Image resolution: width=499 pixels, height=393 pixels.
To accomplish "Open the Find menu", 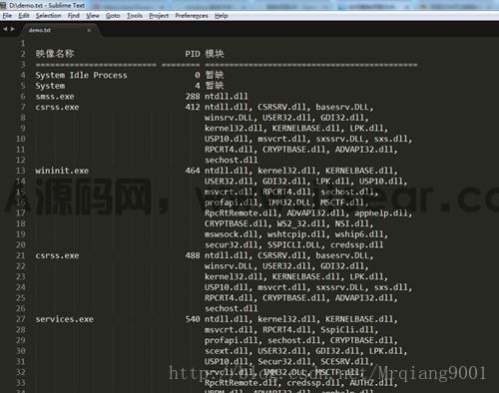I will 74,16.
